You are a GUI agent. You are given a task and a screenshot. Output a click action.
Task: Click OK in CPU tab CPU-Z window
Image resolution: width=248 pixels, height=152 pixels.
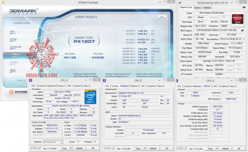[93, 148]
